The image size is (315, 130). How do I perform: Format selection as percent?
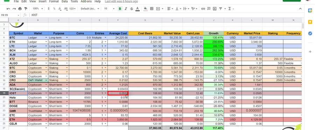[54, 9]
